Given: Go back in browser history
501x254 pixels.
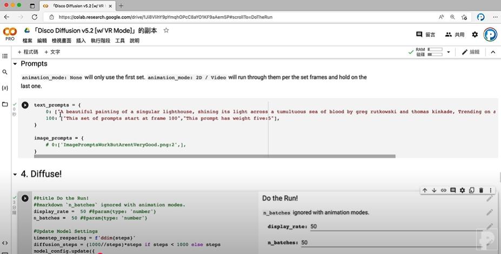Looking at the screenshot, I should point(6,17).
